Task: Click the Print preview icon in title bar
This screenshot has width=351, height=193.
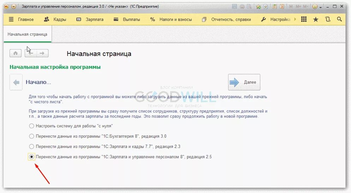Action: (x=249, y=7)
